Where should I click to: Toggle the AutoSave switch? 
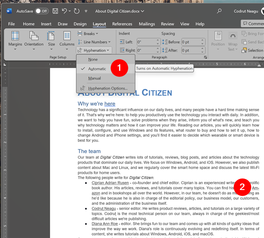[42, 11]
